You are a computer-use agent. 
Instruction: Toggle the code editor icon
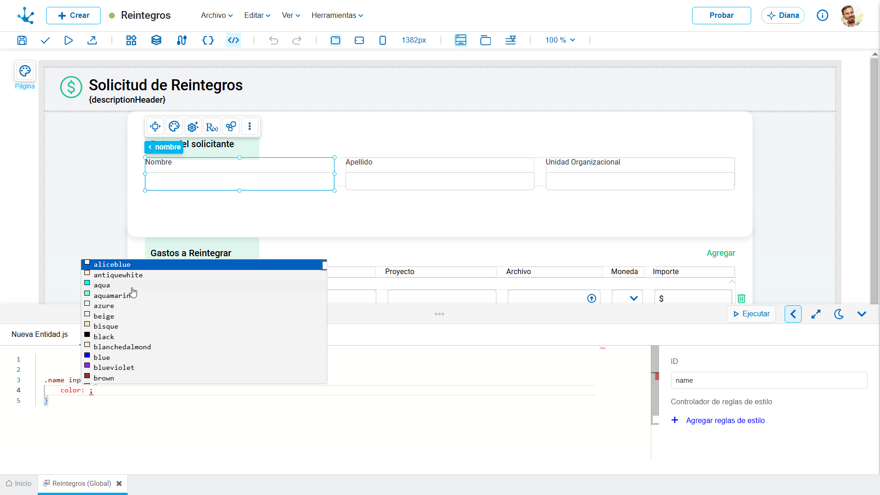point(234,40)
